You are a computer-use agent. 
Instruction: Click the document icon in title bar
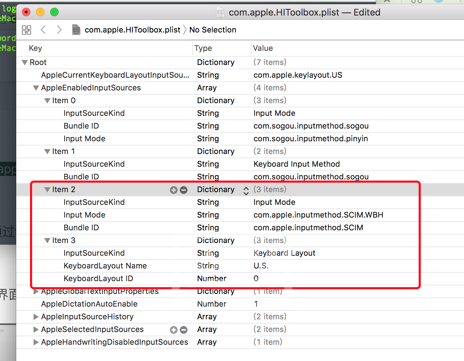click(x=220, y=12)
